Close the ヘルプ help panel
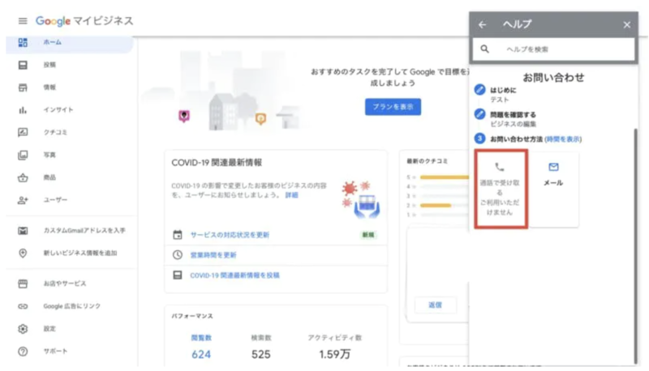The height and width of the screenshot is (371, 649). (626, 25)
